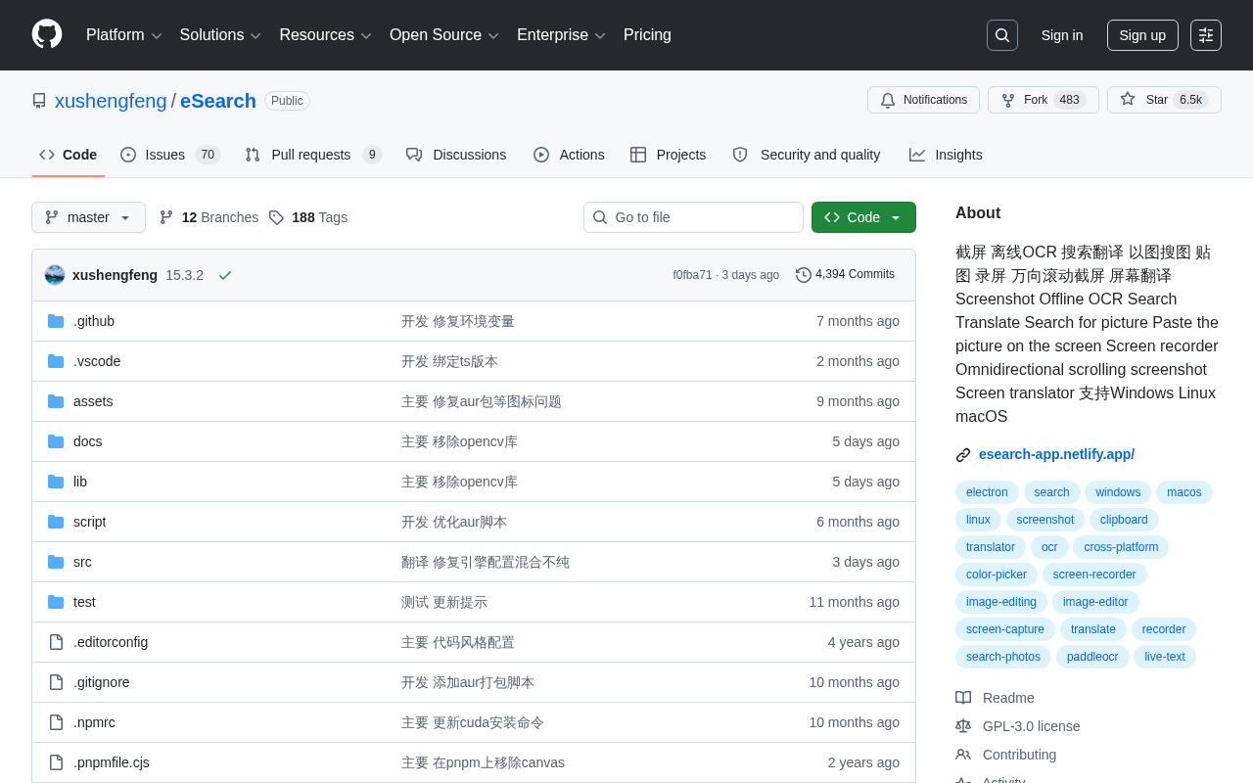Image resolution: width=1253 pixels, height=783 pixels.
Task: Click the repository icon beside xushengfeng
Action: click(39, 101)
